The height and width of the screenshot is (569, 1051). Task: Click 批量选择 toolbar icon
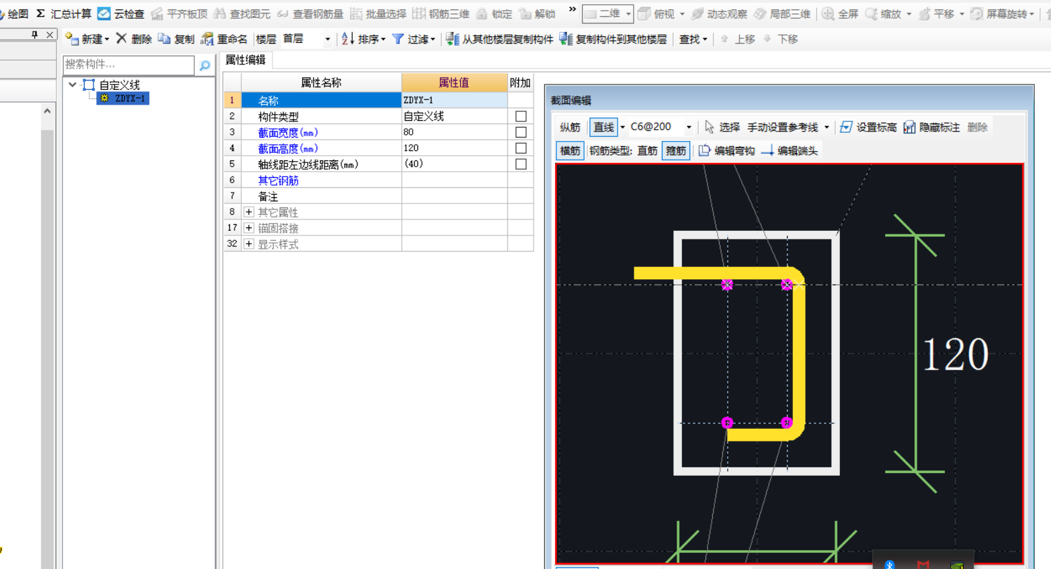point(356,13)
